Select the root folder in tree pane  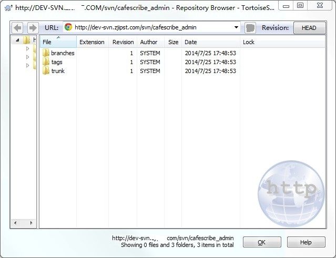point(27,40)
